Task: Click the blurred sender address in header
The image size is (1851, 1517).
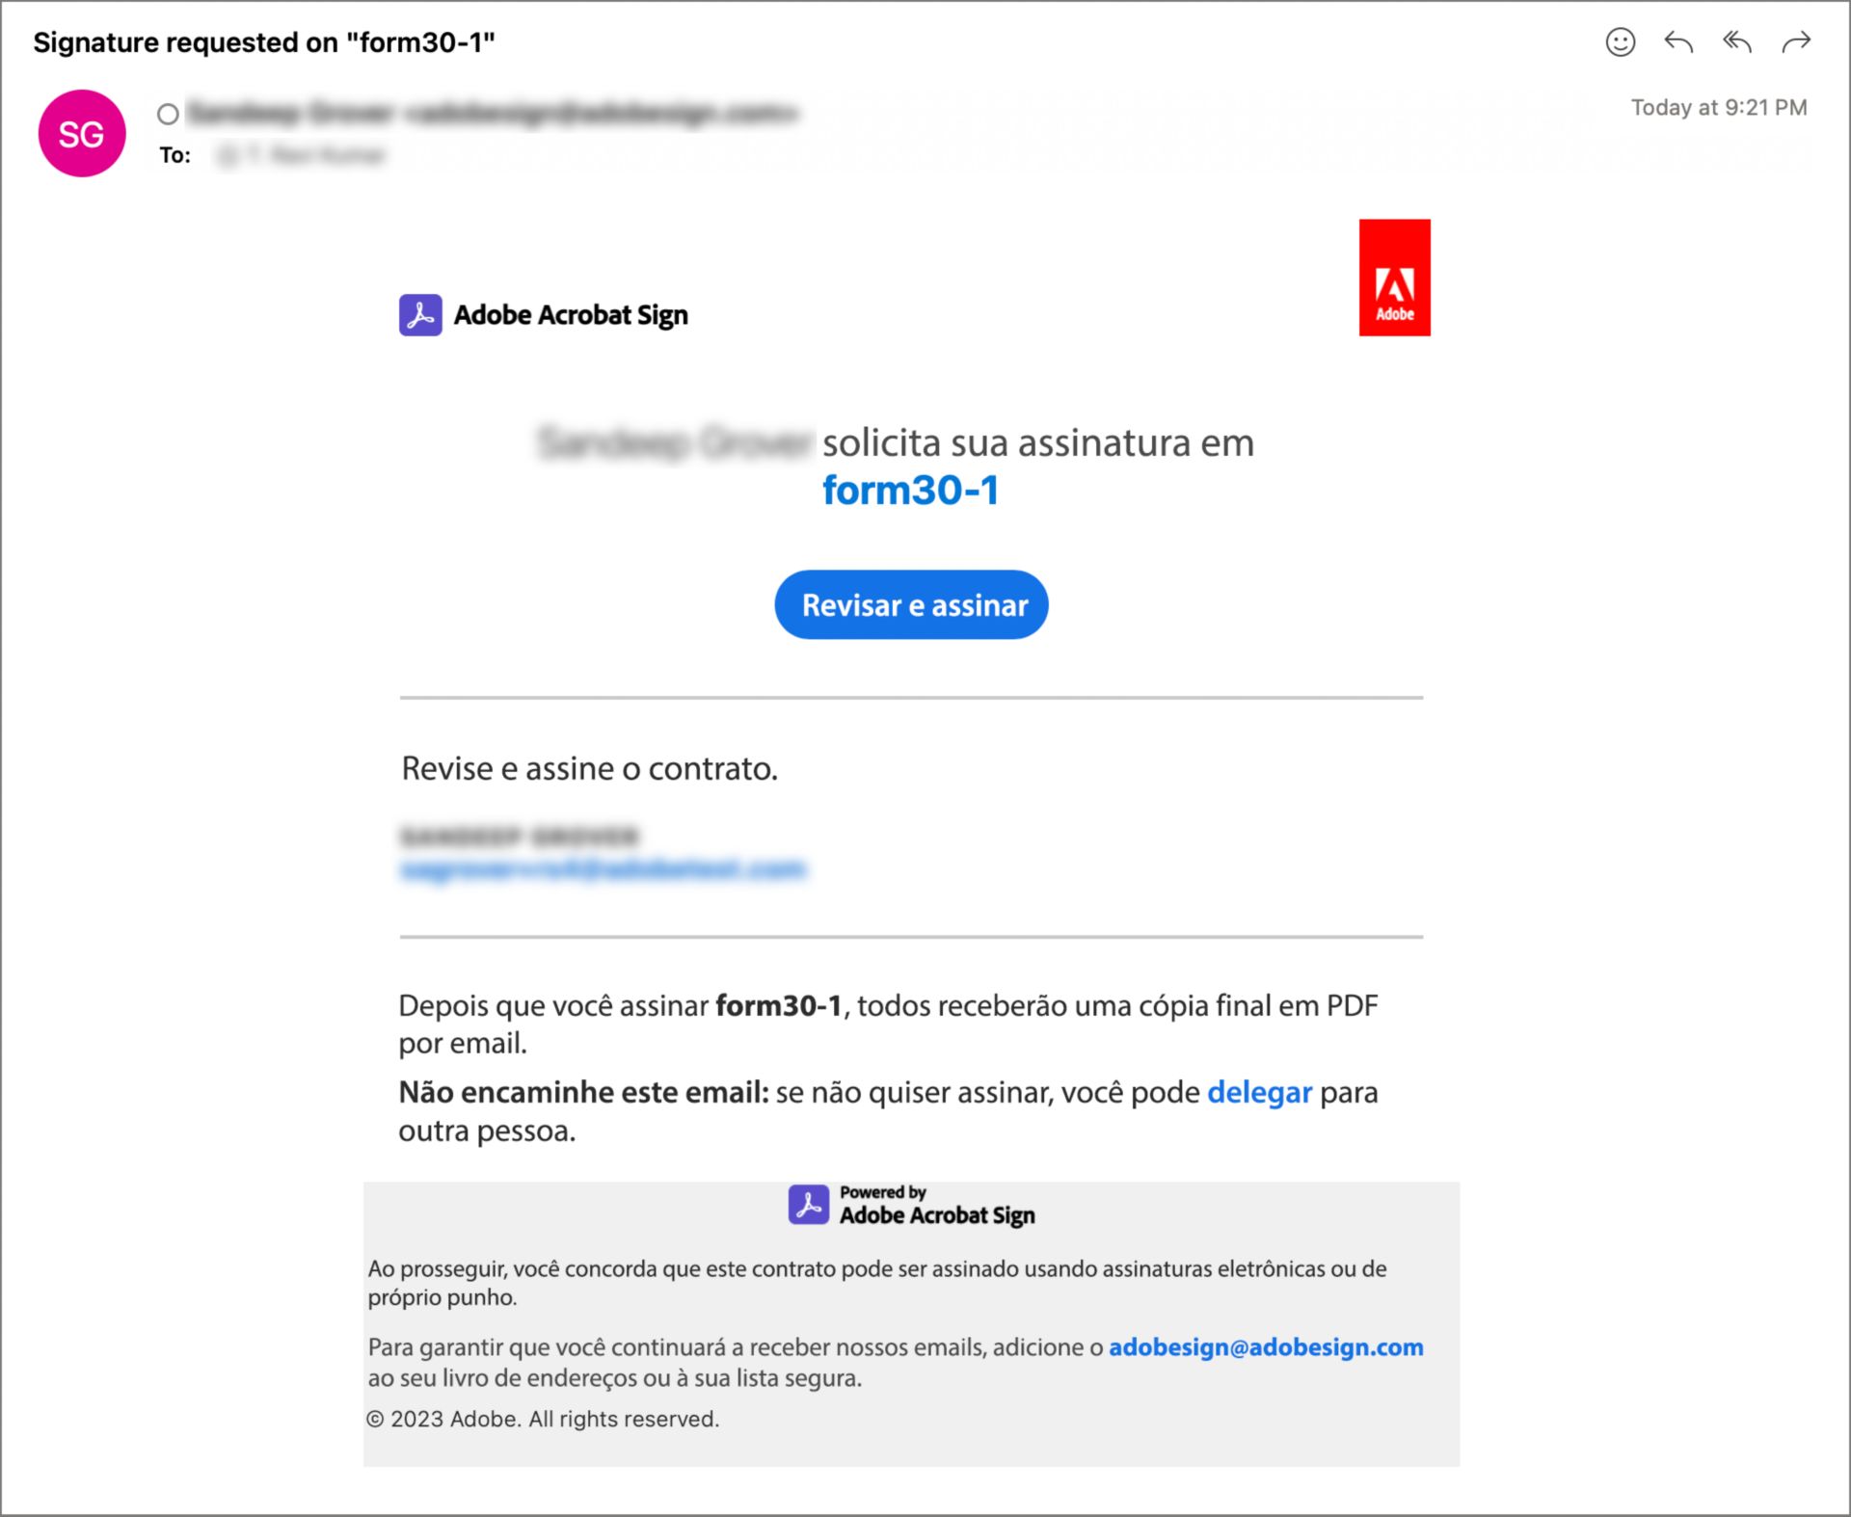Action: pyautogui.click(x=493, y=114)
